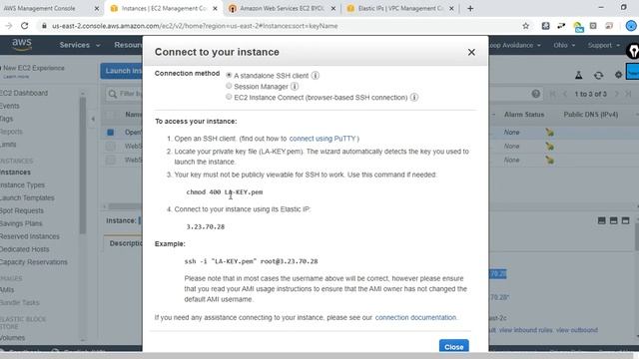The image size is (639, 359).
Task: Close the Connect to your instance dialog
Action: click(x=471, y=52)
